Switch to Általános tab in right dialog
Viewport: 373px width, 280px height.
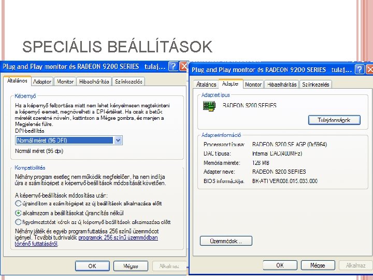pyautogui.click(x=206, y=85)
